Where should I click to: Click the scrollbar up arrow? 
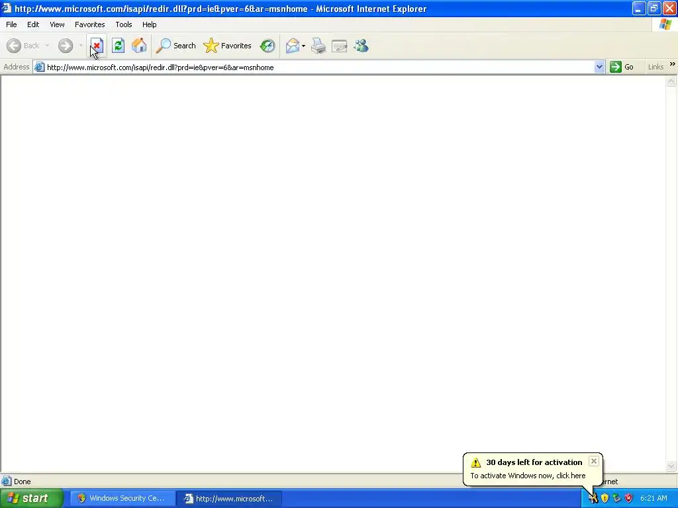tap(671, 81)
